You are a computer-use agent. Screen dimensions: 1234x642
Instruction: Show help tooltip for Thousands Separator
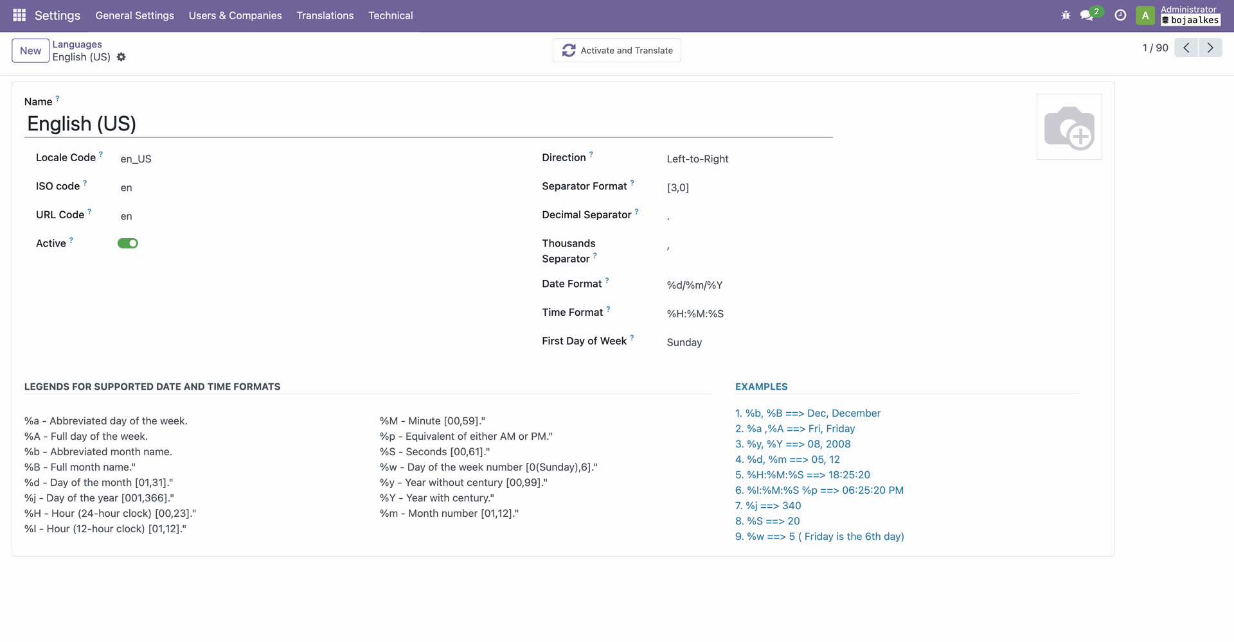coord(595,256)
